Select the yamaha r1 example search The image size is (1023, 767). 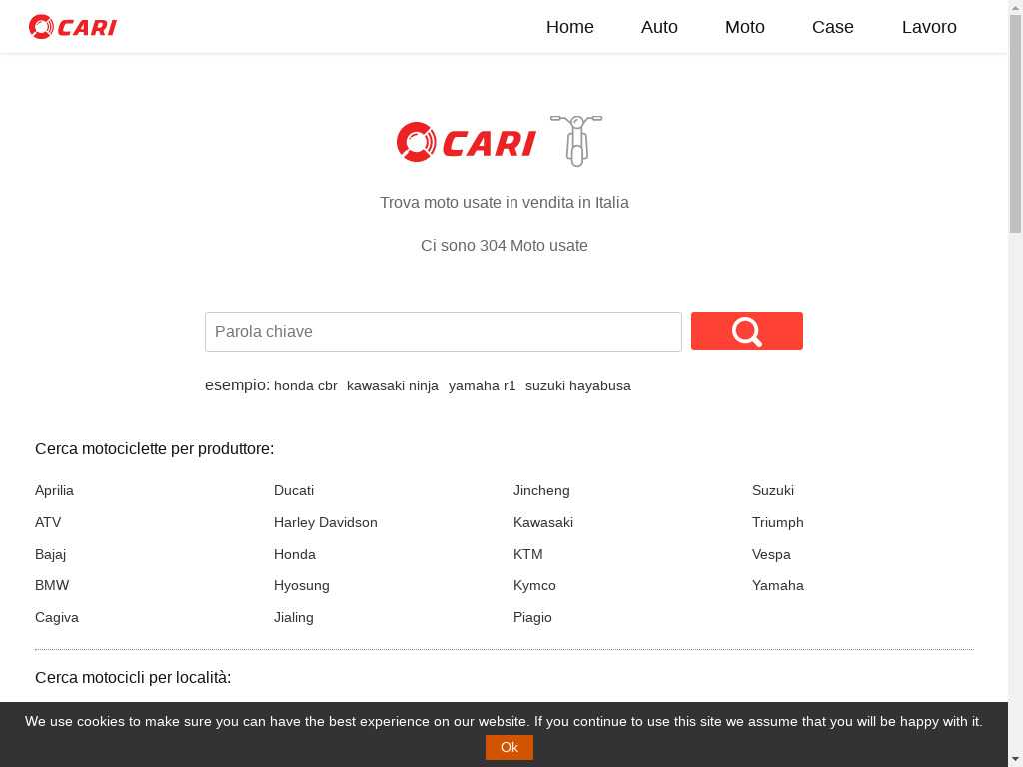pos(483,386)
